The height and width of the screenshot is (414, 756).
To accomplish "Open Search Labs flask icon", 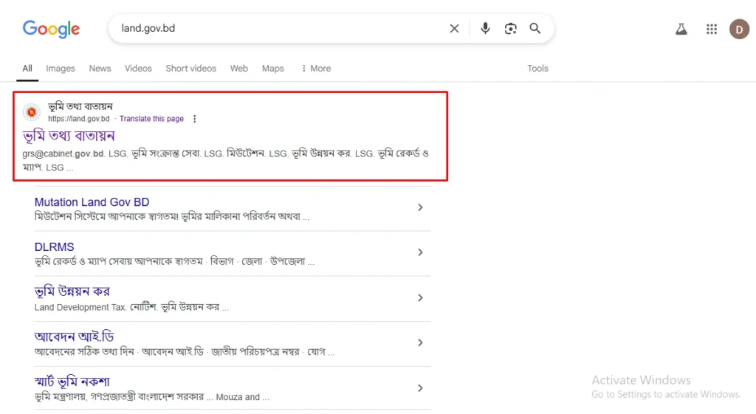I will point(681,30).
